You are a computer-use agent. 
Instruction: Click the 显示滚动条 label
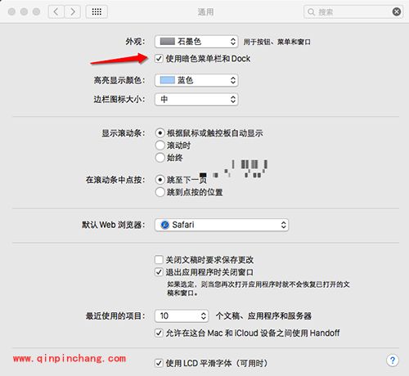coord(124,133)
